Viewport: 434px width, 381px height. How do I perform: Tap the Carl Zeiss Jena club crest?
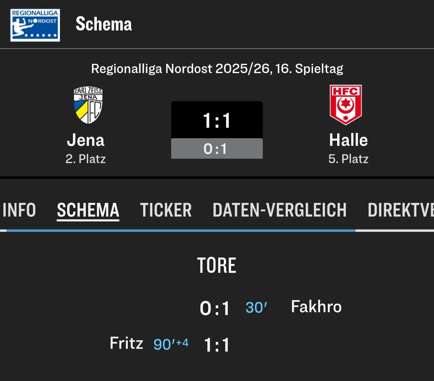[x=88, y=105]
